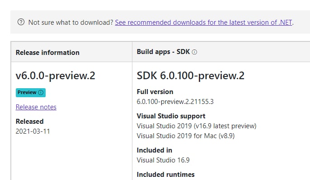Click the 'Released' label

[30, 121]
